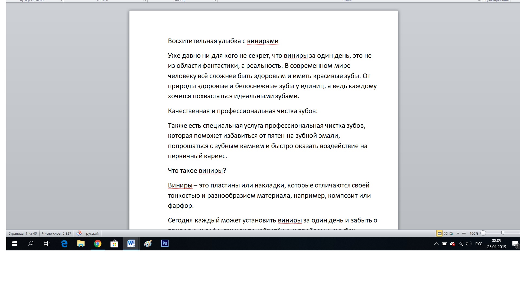
Task: Show hidden system tray icons
Action: (436, 244)
